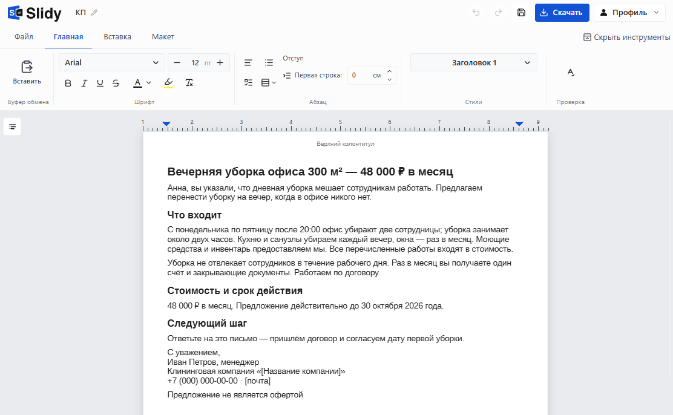Apply the yellow highlight color
673x415 pixels.
click(169, 83)
